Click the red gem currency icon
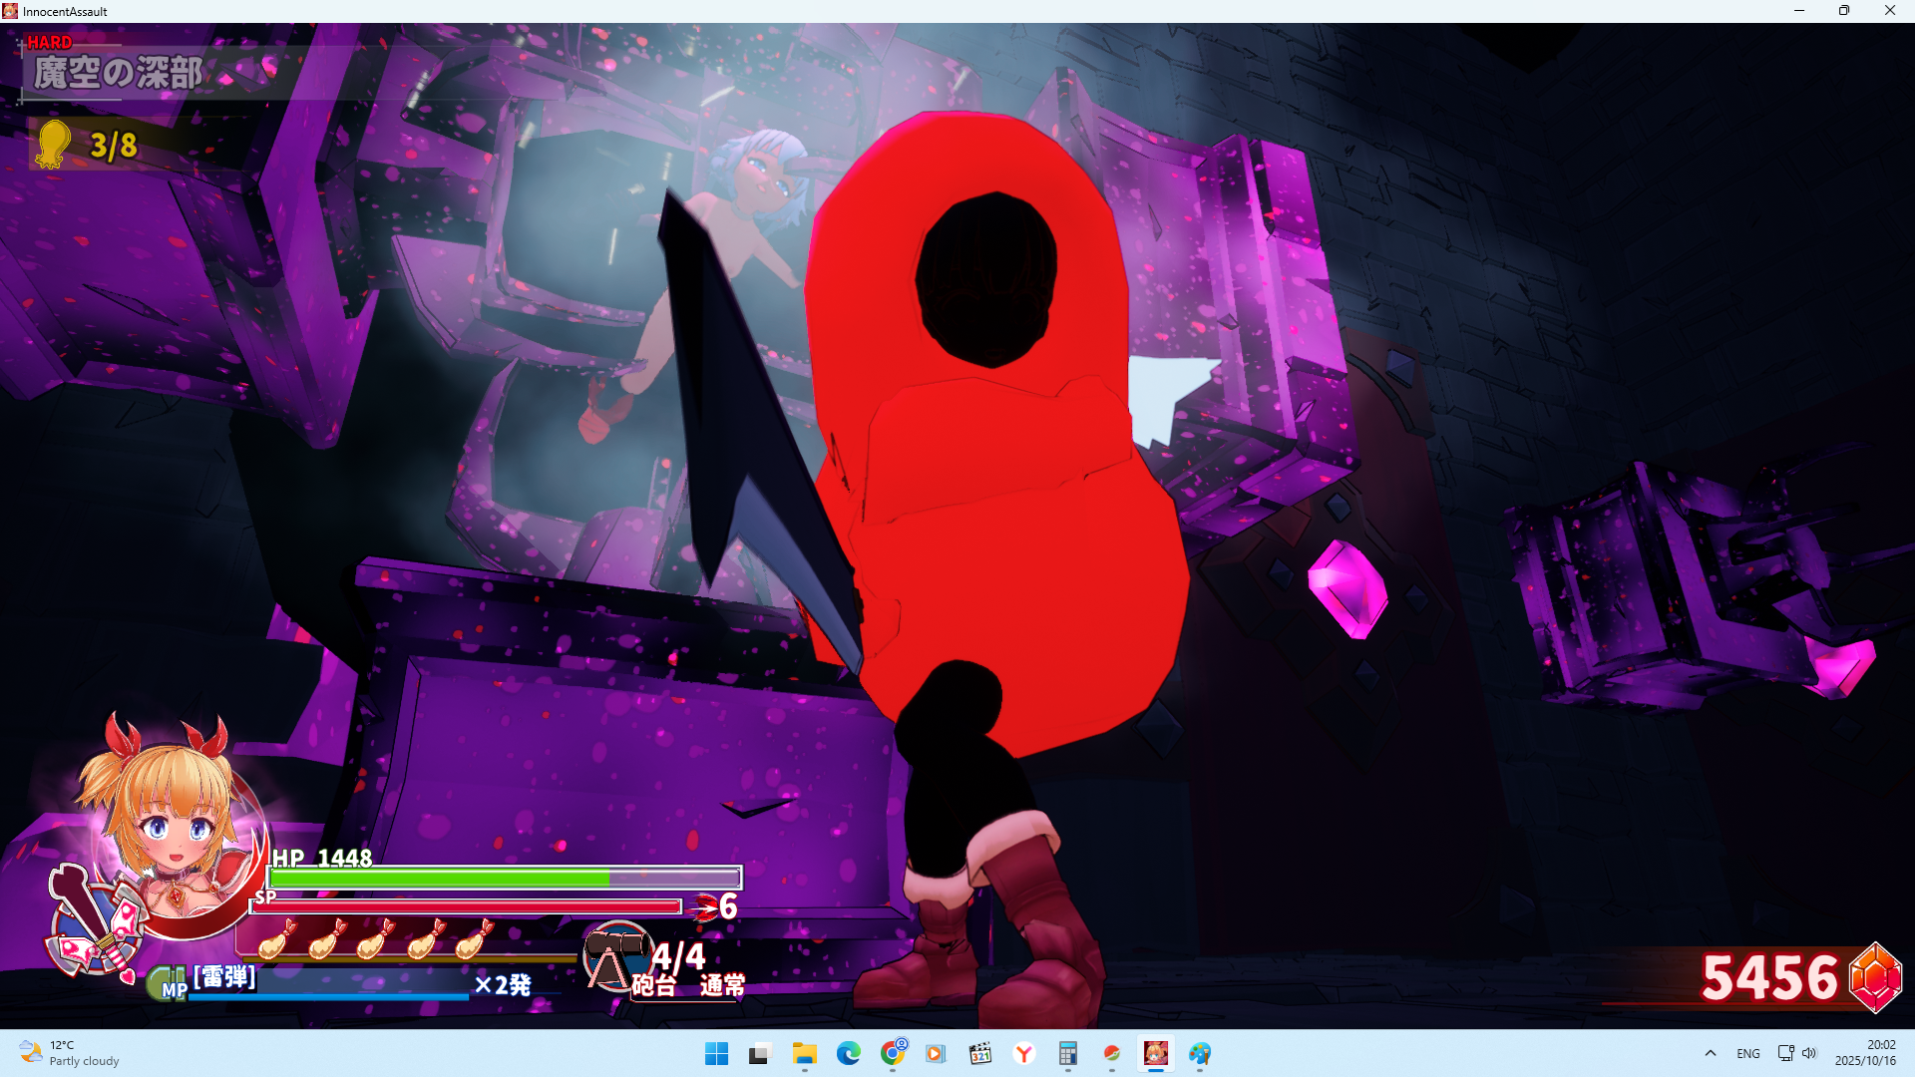This screenshot has height=1077, width=1915. (1875, 977)
